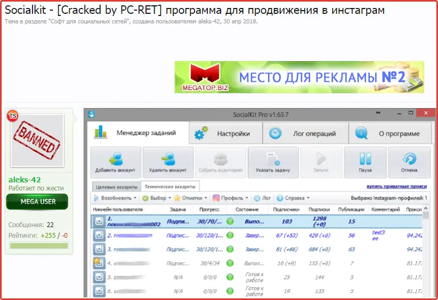The width and height of the screenshot is (438, 300).
Task: Sort by Никнейм пользователя column header
Action: 118,210
